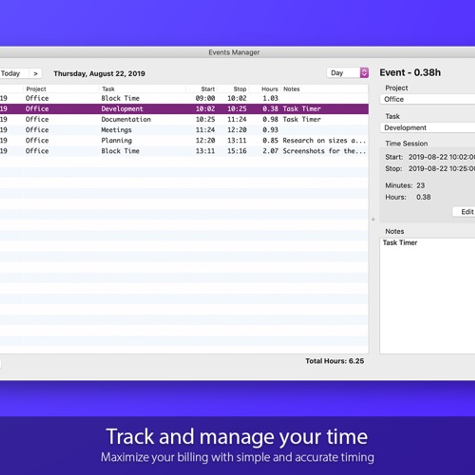475x475 pixels.
Task: Click the 15:16 stop time cell
Action: [x=237, y=151]
